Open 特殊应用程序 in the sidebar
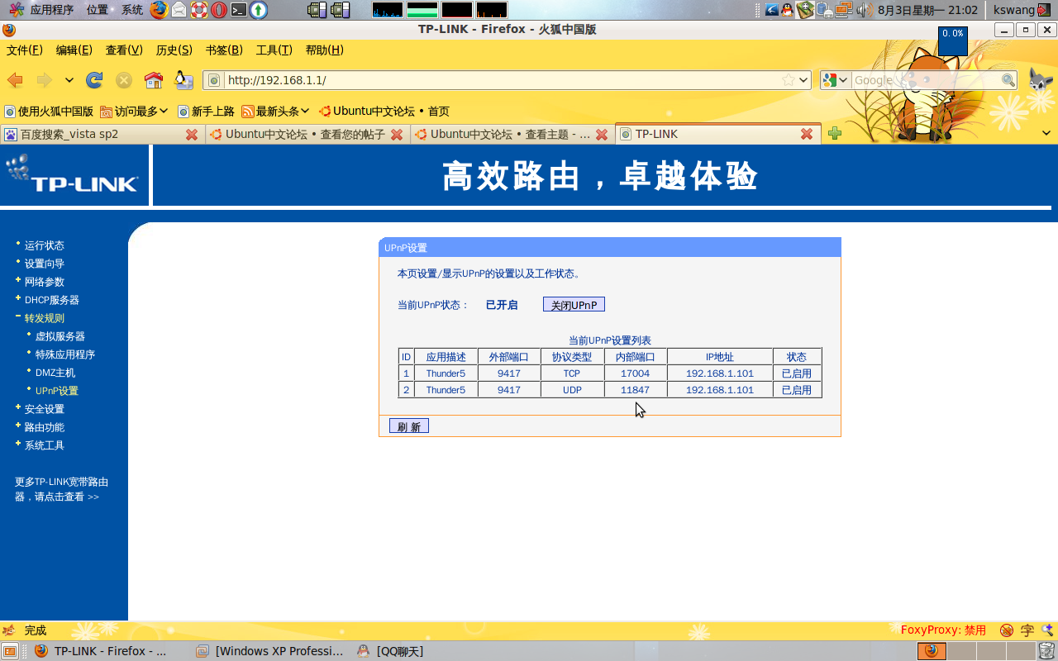The width and height of the screenshot is (1058, 661). pyautogui.click(x=64, y=354)
